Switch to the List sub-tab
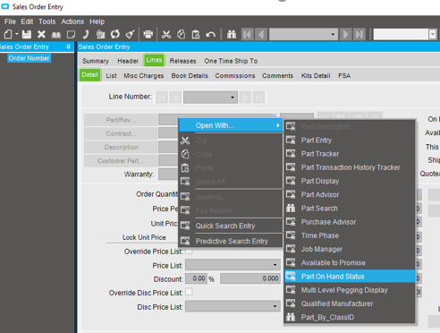 coord(111,76)
